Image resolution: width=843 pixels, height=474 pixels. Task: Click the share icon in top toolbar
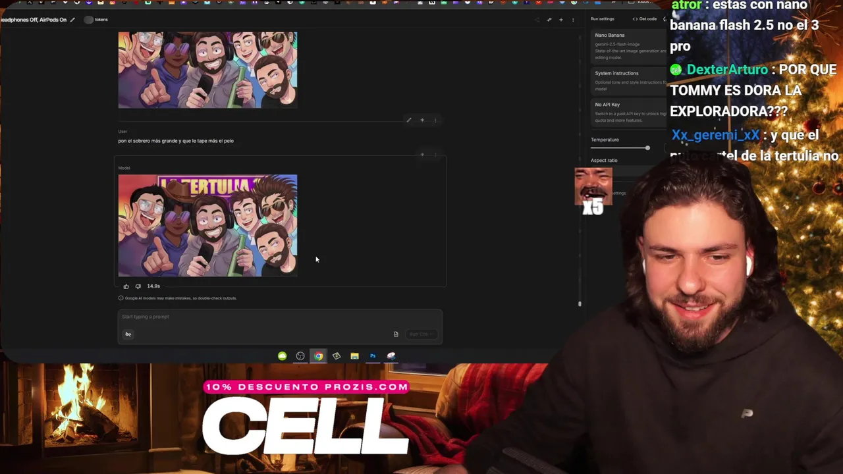[537, 20]
